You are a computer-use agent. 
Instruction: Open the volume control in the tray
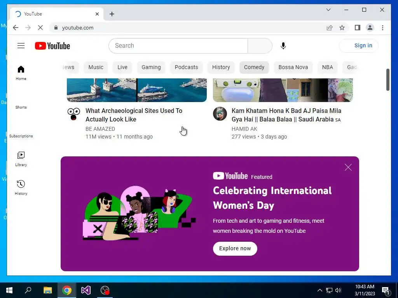(x=338, y=290)
